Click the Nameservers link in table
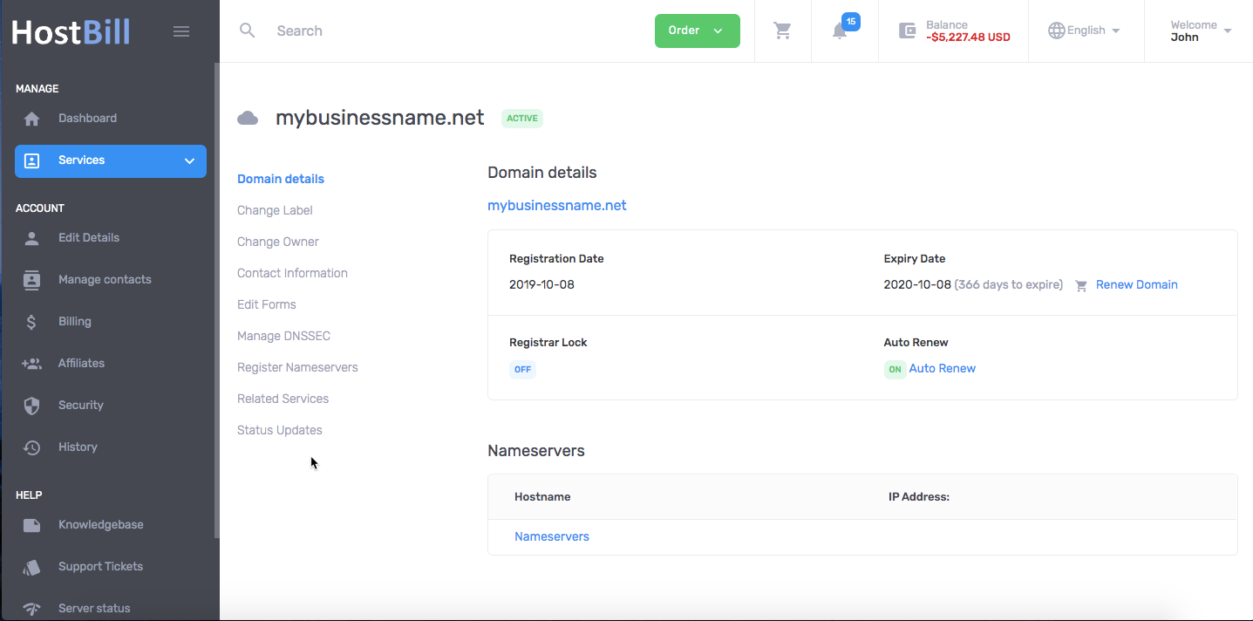 point(552,536)
